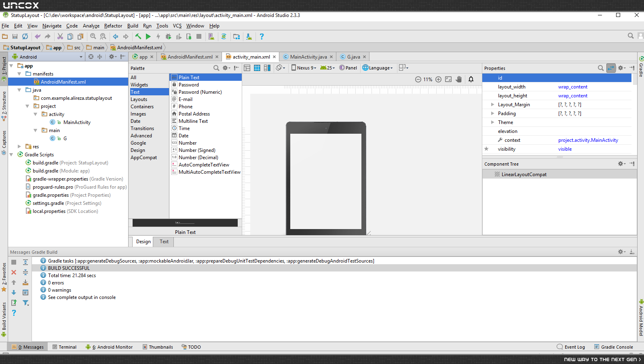This screenshot has height=364, width=644.
Task: Open the Refactor menu
Action: tap(113, 26)
